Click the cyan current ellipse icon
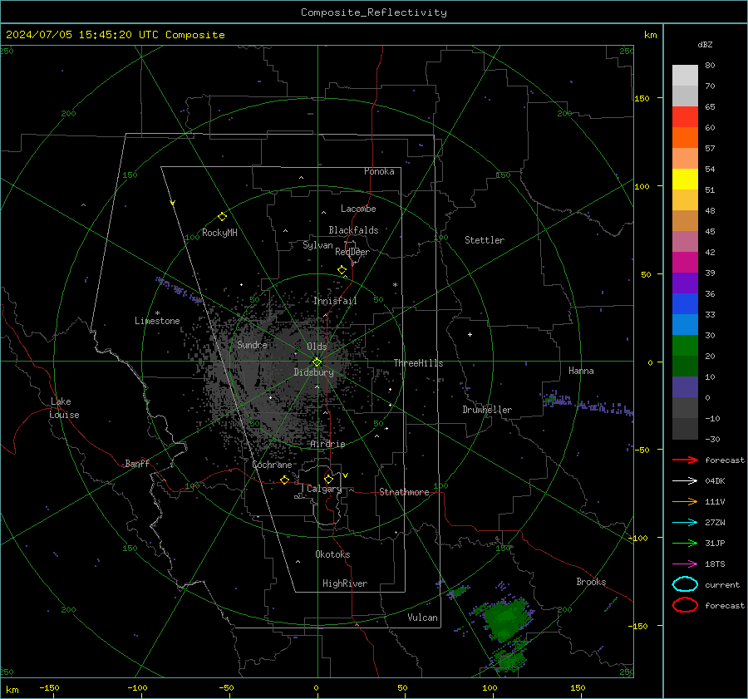This screenshot has width=748, height=699. [x=685, y=584]
